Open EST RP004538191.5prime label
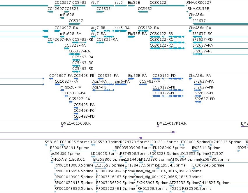248x193 pixels. coord(69,148)
